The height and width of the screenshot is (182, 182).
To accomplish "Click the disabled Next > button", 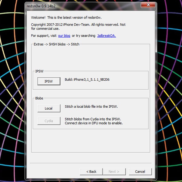I will [x=114, y=172].
